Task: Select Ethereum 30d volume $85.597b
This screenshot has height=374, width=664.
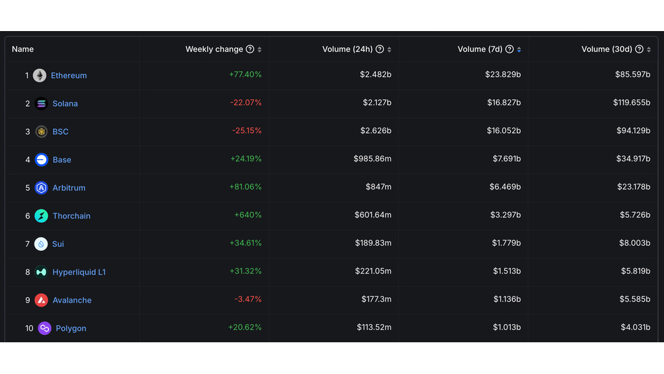Action: point(633,74)
